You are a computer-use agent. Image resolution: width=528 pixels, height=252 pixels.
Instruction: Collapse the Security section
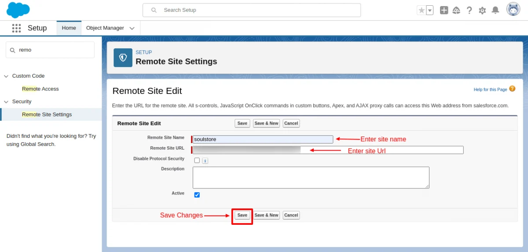pyautogui.click(x=6, y=101)
